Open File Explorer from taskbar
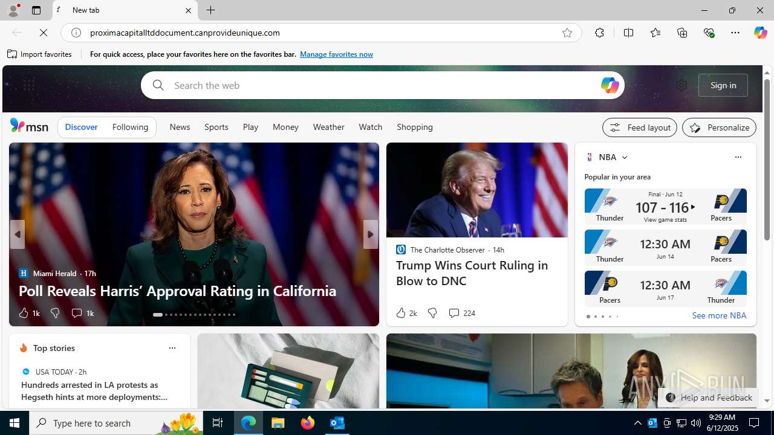Viewport: 774px width, 435px height. point(278,423)
